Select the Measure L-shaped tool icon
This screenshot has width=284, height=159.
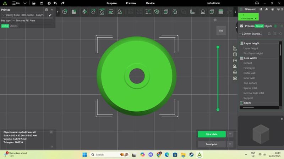tap(192, 12)
